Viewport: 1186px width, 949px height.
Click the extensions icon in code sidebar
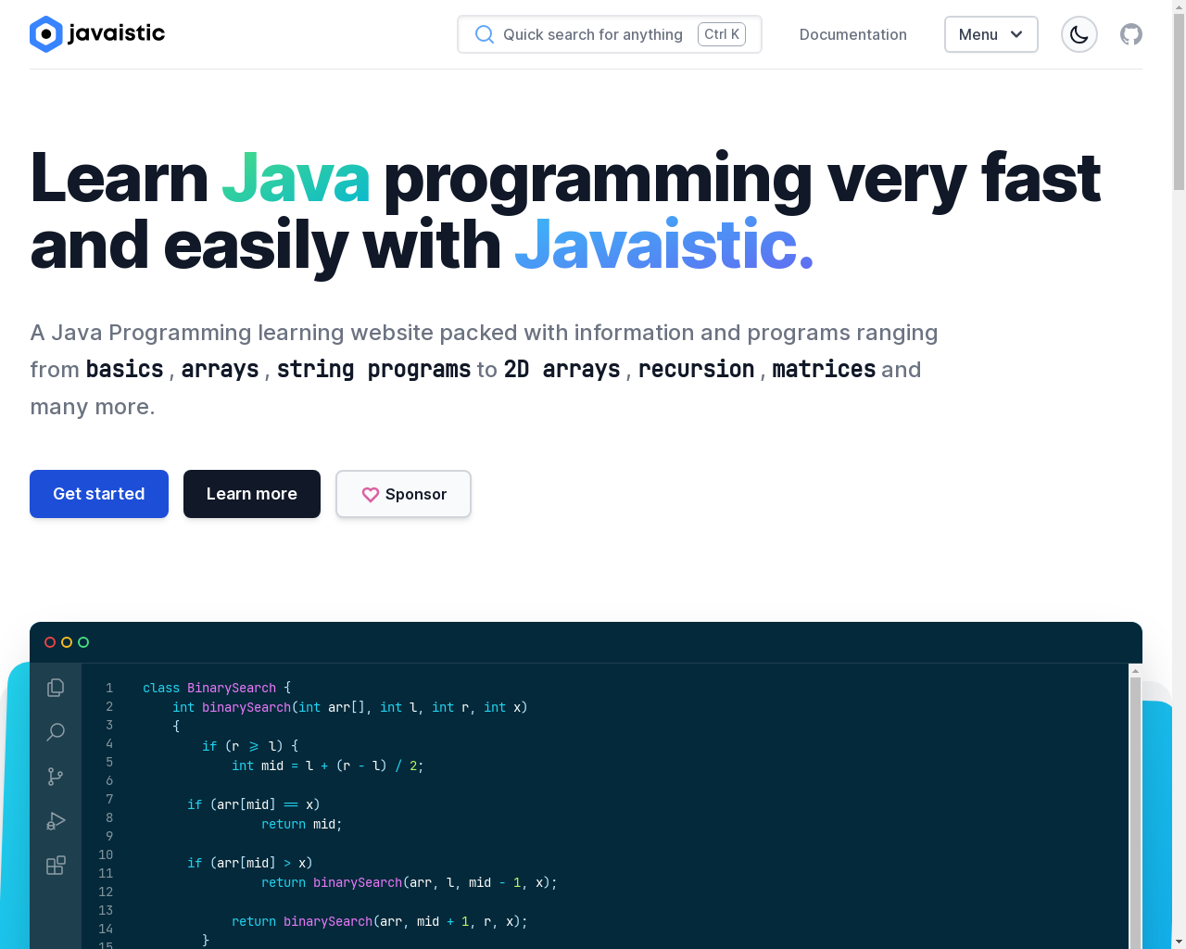[56, 866]
